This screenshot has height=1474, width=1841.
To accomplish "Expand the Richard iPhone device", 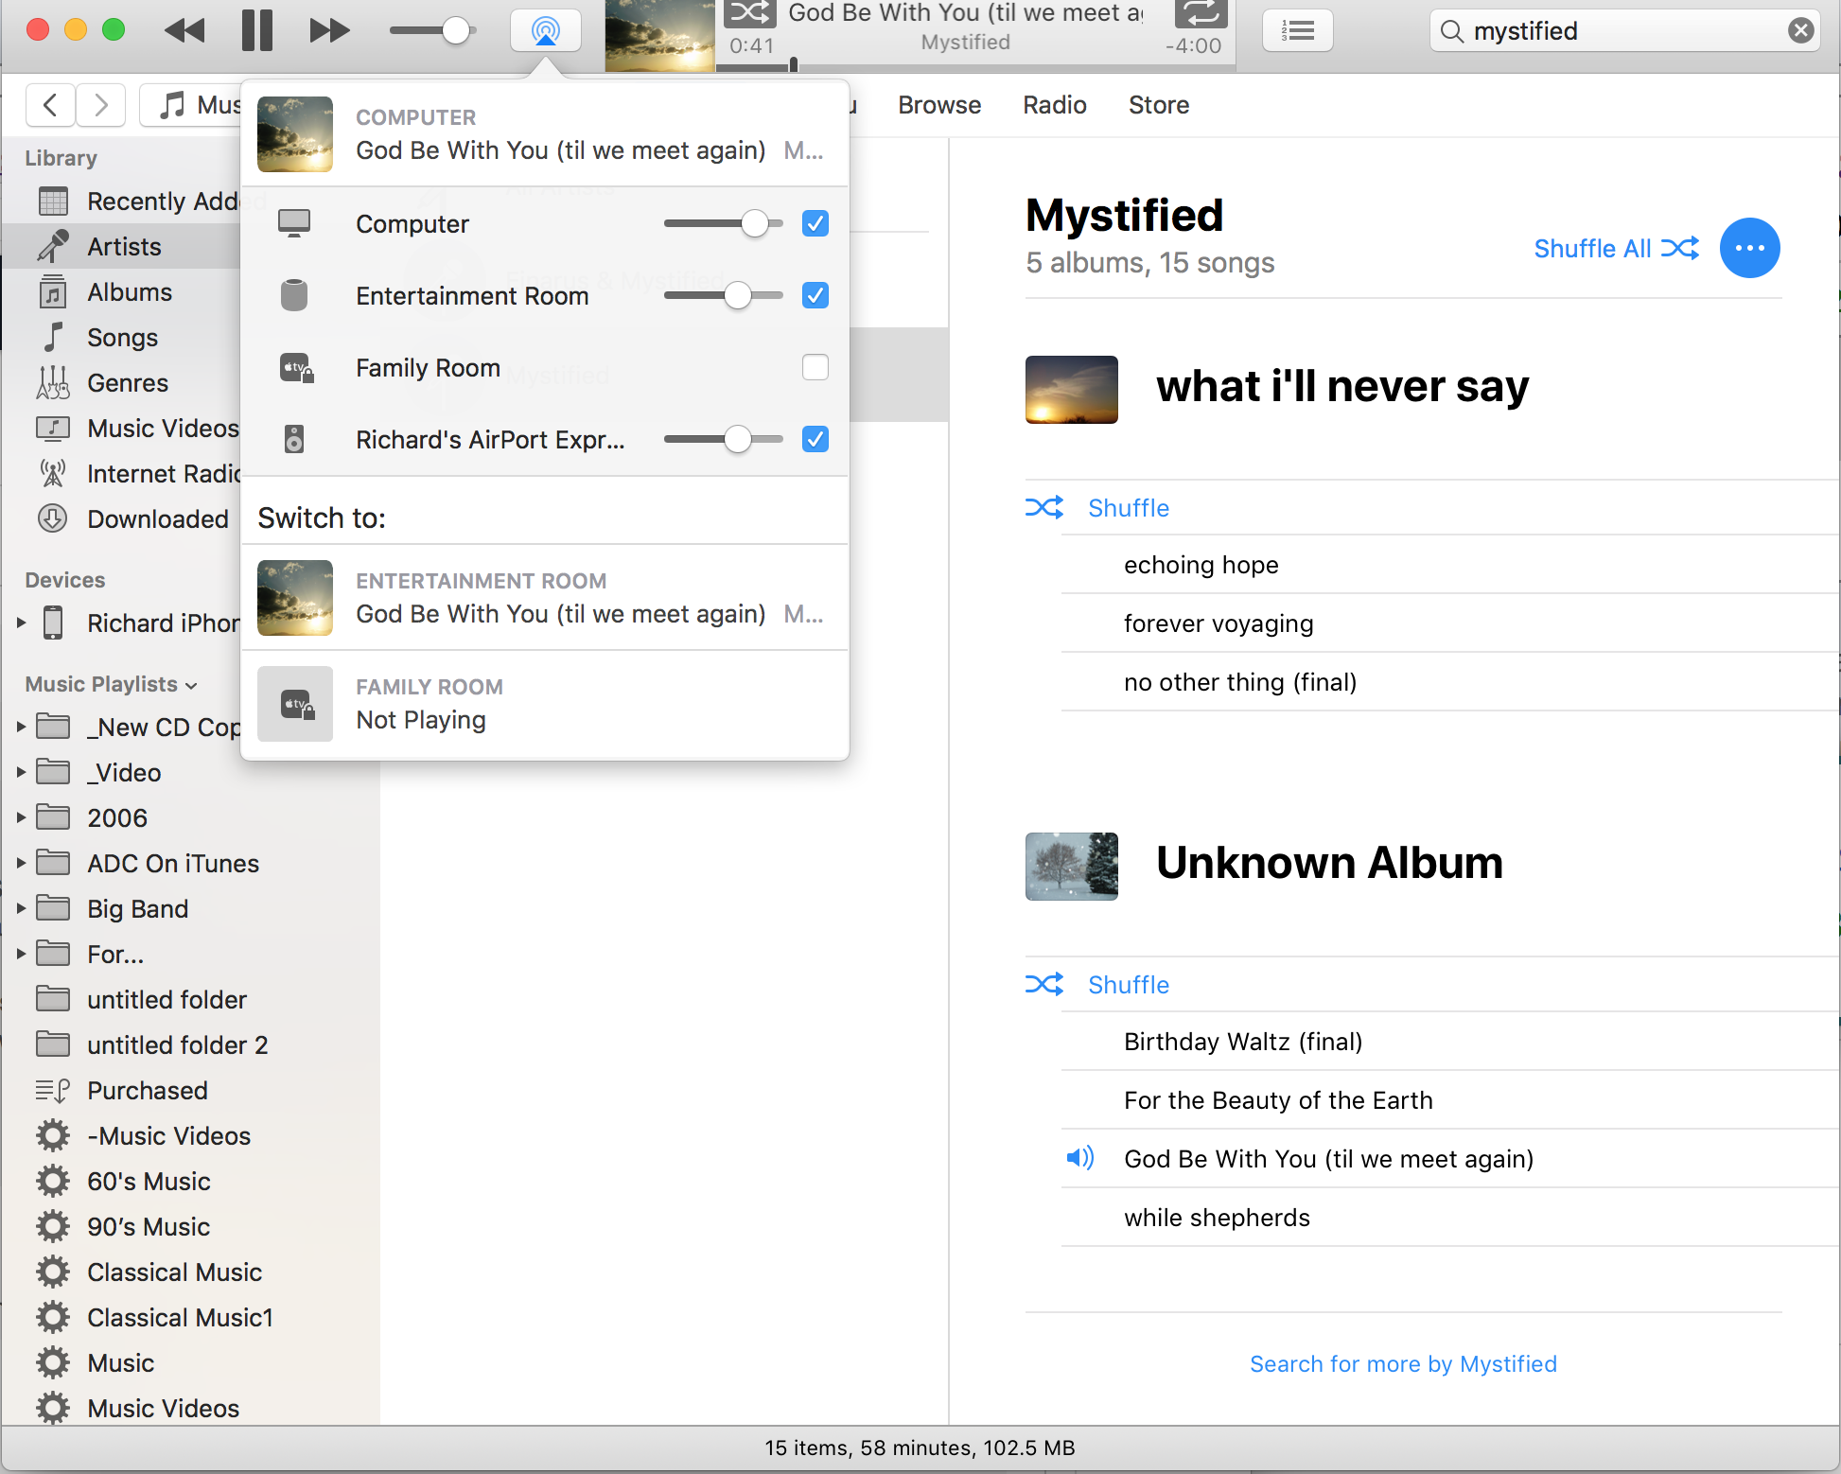I will point(21,623).
